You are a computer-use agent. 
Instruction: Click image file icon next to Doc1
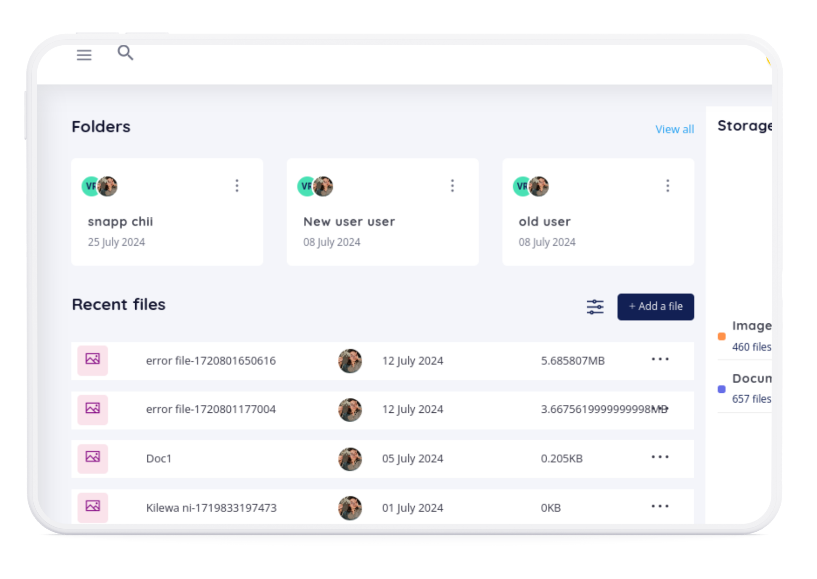click(93, 458)
